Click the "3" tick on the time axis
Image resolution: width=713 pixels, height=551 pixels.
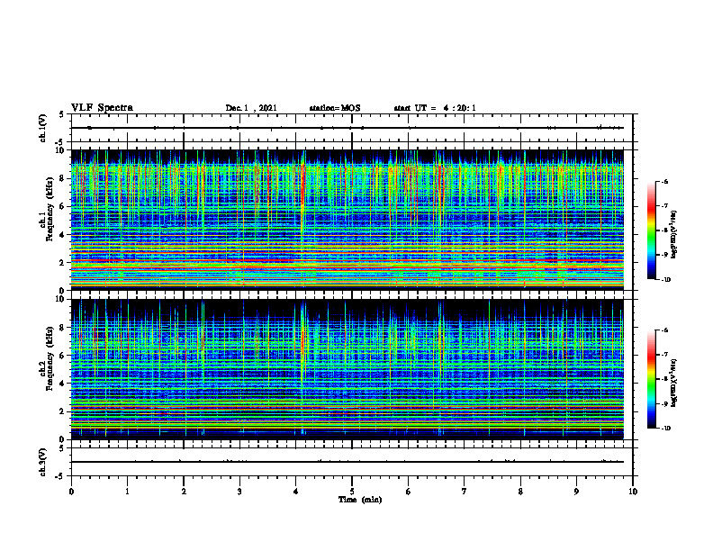tap(239, 492)
